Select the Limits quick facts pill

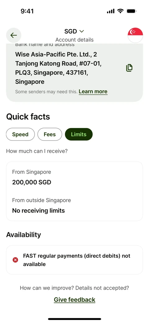point(79,134)
